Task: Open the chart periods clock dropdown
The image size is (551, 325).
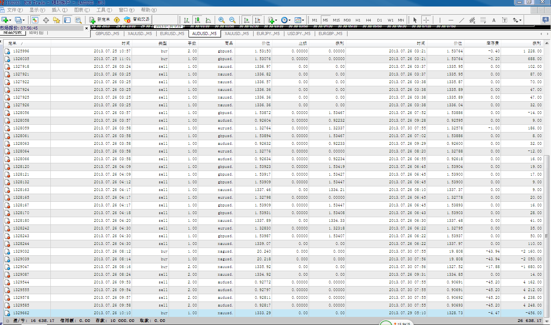Action: coord(286,20)
